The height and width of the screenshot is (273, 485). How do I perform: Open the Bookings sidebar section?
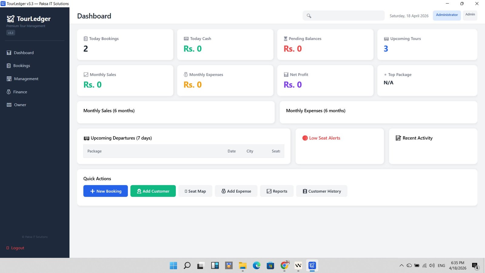coord(22,66)
